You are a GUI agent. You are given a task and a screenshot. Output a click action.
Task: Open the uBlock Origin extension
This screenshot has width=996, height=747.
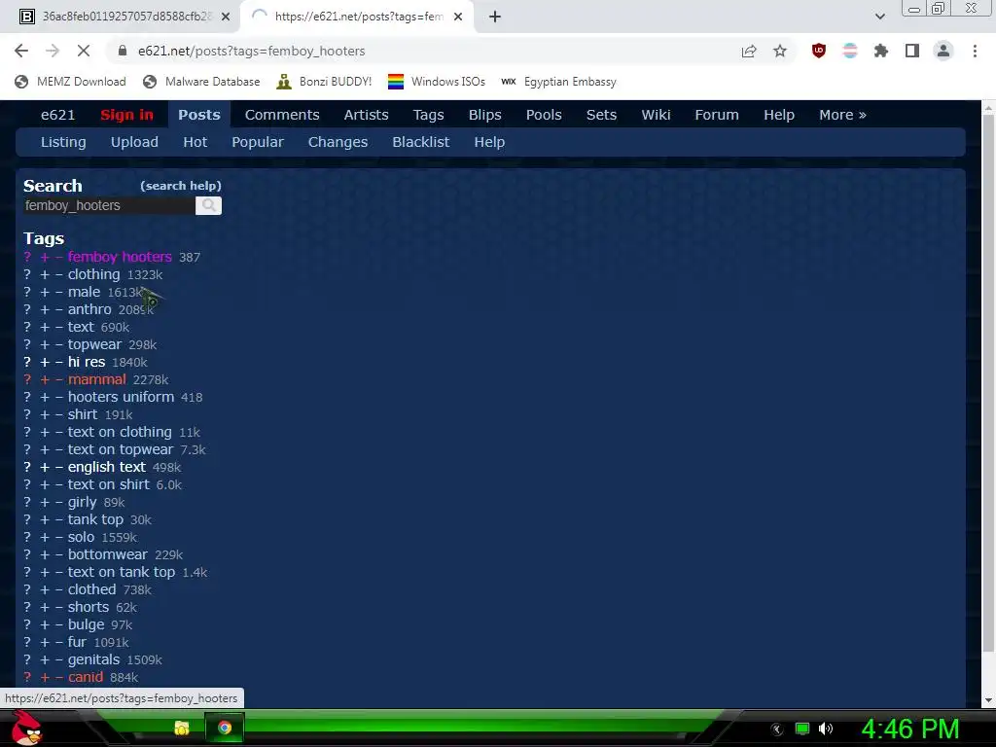(x=819, y=51)
